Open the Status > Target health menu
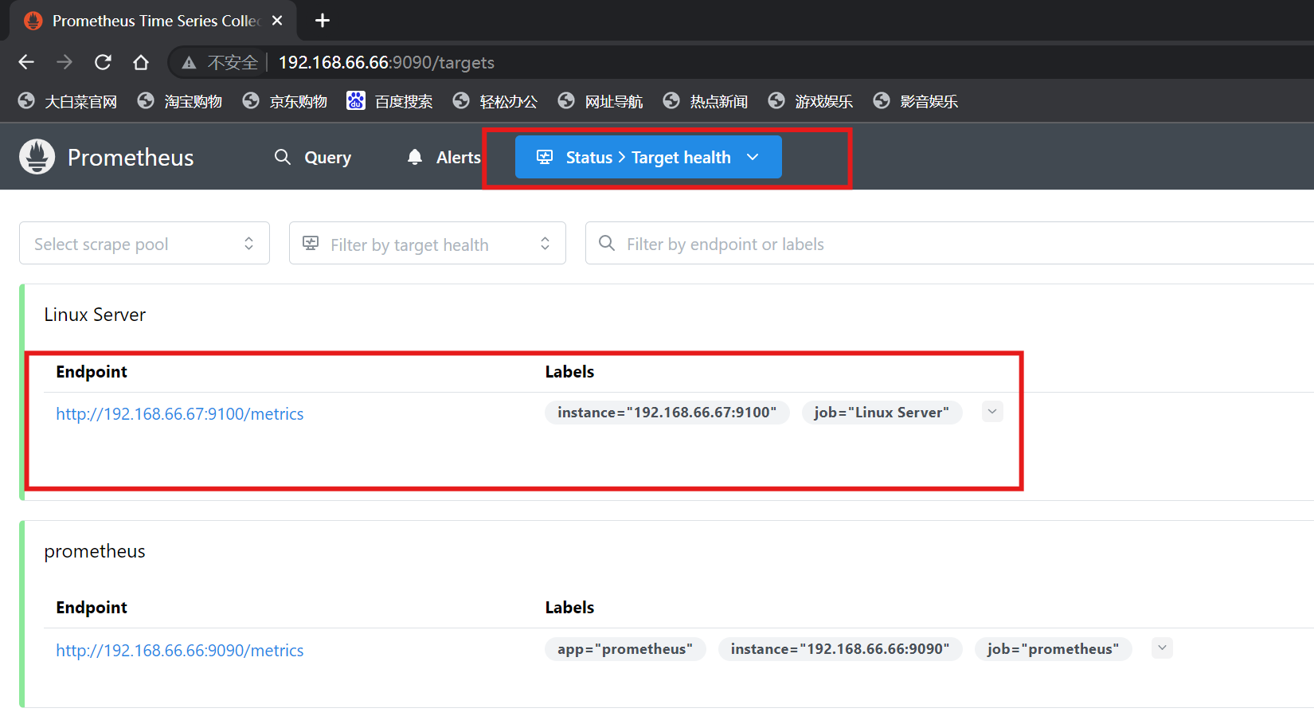This screenshot has height=720, width=1314. pyautogui.click(x=648, y=157)
